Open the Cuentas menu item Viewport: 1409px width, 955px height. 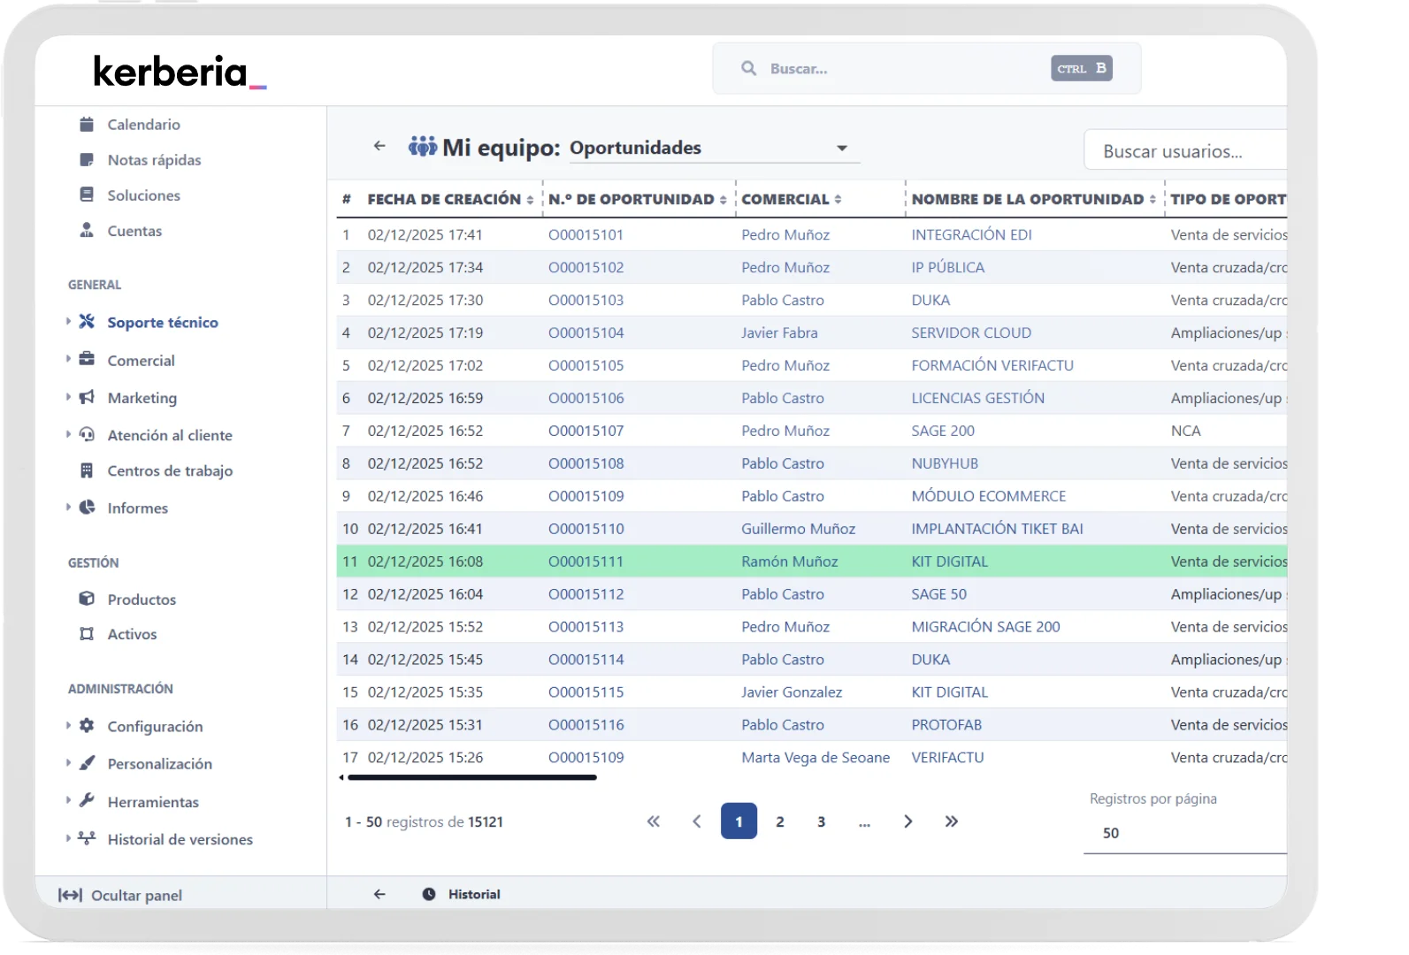coord(134,231)
